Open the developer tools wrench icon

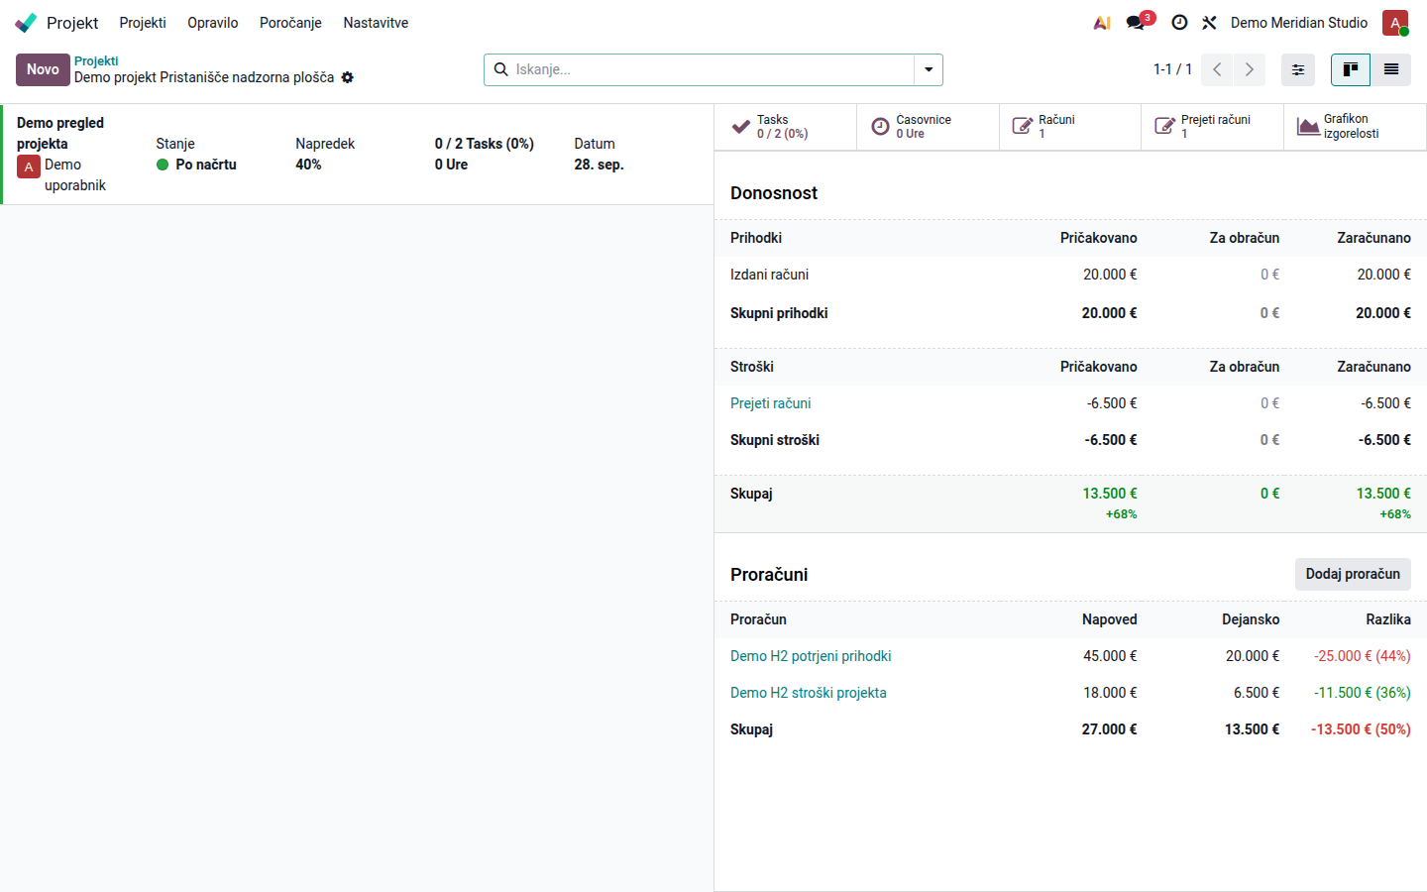coord(1209,23)
